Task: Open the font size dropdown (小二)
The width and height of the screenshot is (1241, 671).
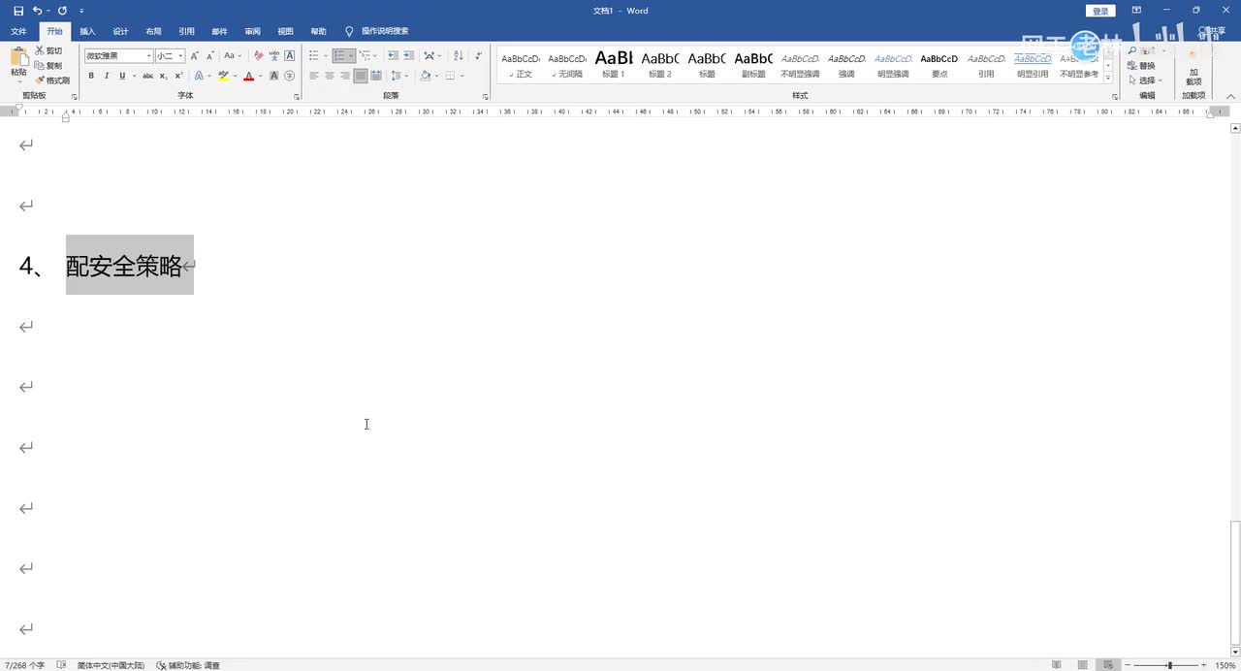Action: 180,56
